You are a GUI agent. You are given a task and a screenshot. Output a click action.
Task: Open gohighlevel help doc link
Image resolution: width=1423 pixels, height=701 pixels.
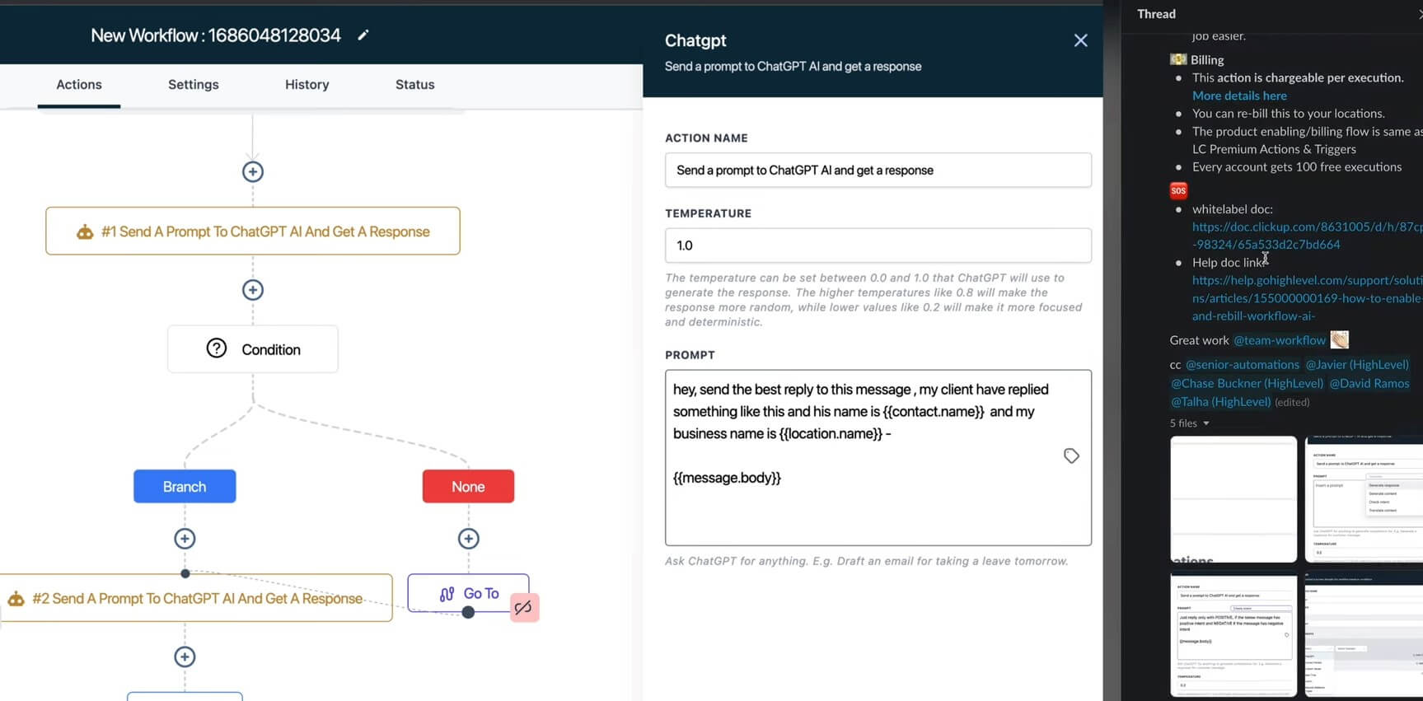1307,298
